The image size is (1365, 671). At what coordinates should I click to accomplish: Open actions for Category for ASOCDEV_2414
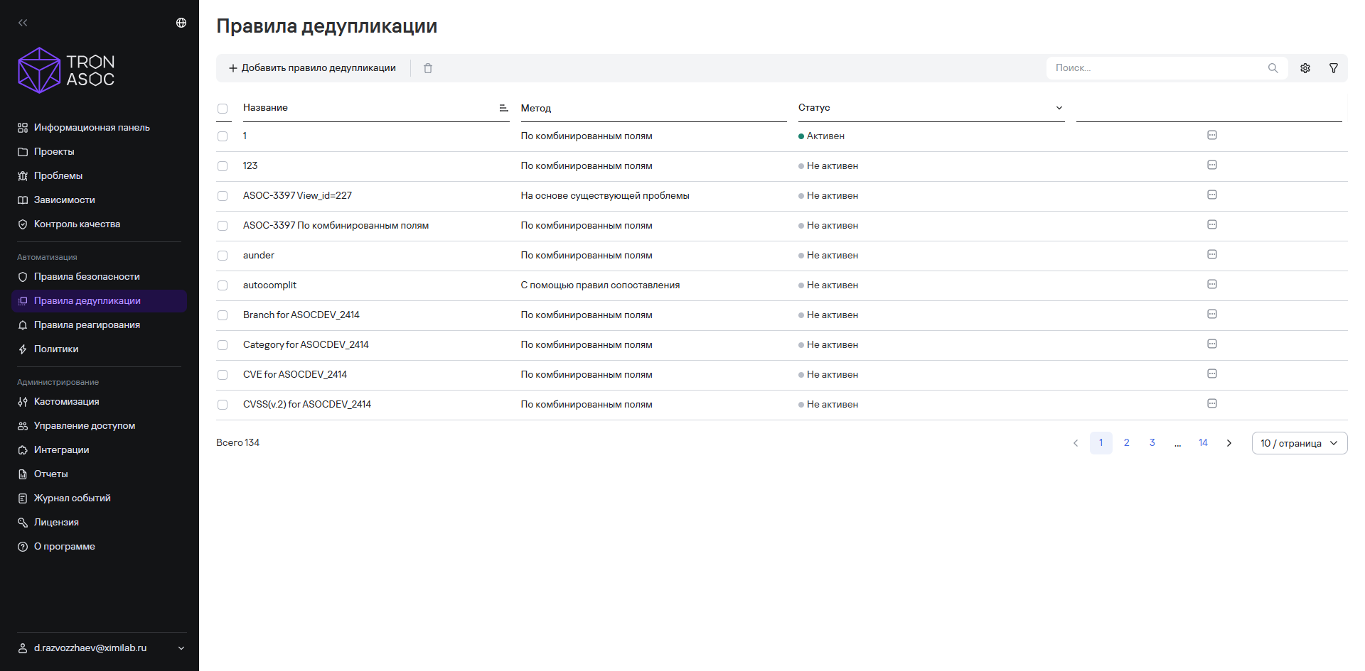[x=1212, y=344]
